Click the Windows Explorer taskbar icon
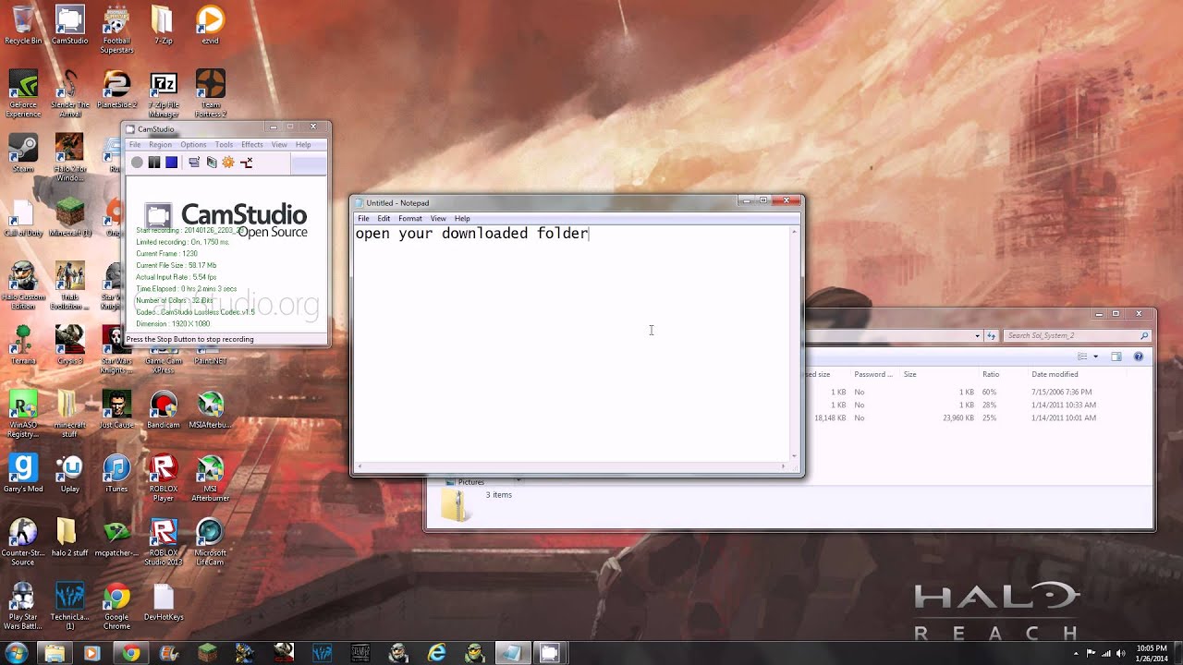1183x665 pixels. point(55,653)
